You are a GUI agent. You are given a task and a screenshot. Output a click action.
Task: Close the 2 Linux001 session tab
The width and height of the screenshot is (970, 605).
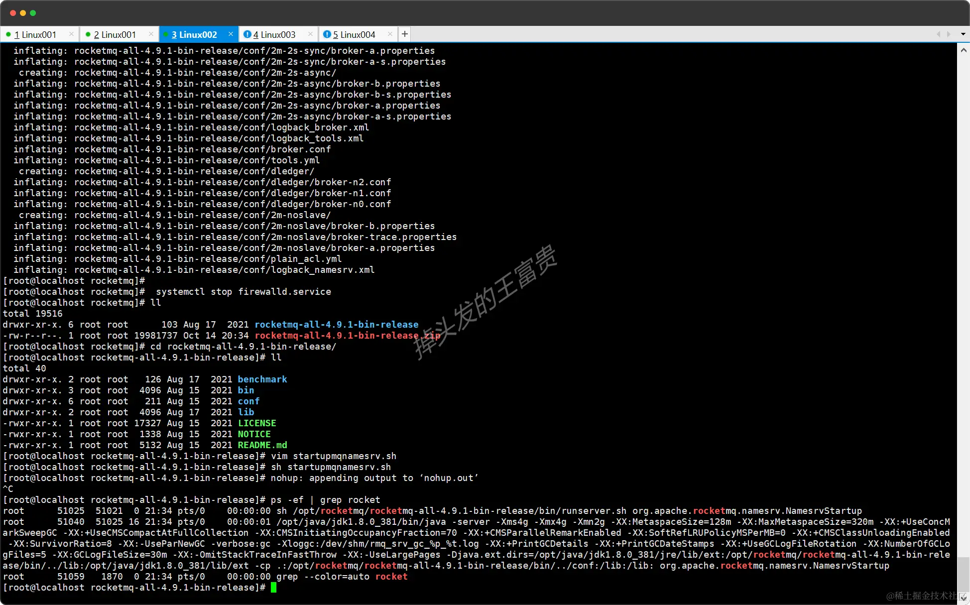point(151,34)
